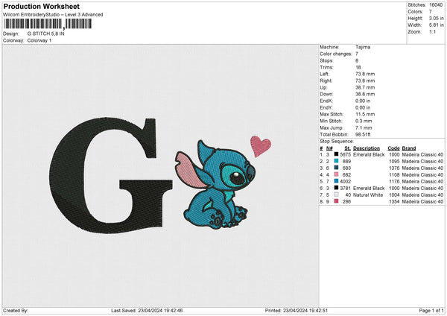Click the 'EndY:' label
Screen dimensions: 447x316
[x=326, y=107]
